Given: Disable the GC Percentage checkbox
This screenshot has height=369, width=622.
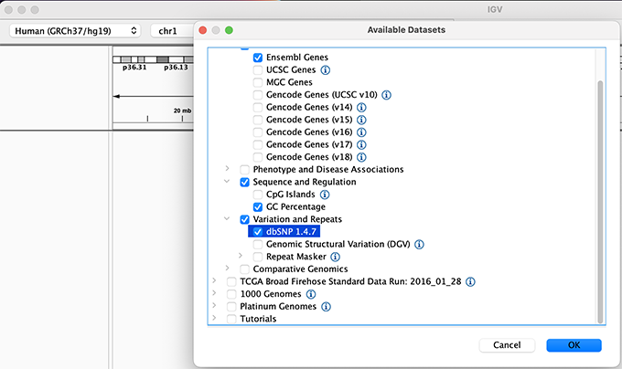Looking at the screenshot, I should 258,207.
